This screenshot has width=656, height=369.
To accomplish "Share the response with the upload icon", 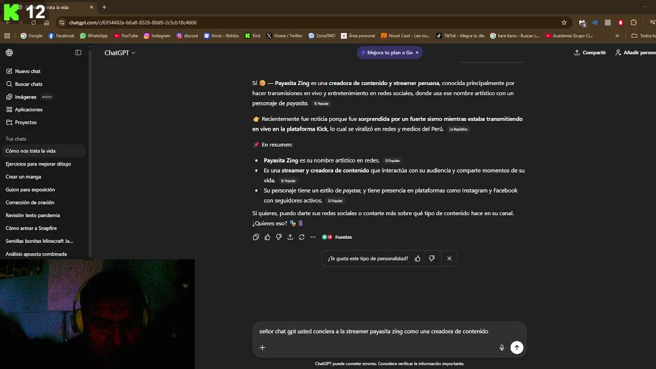I will [290, 237].
